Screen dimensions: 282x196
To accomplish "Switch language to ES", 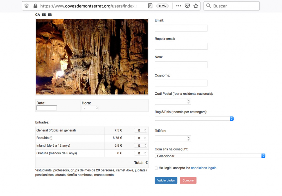I will 44,15.
